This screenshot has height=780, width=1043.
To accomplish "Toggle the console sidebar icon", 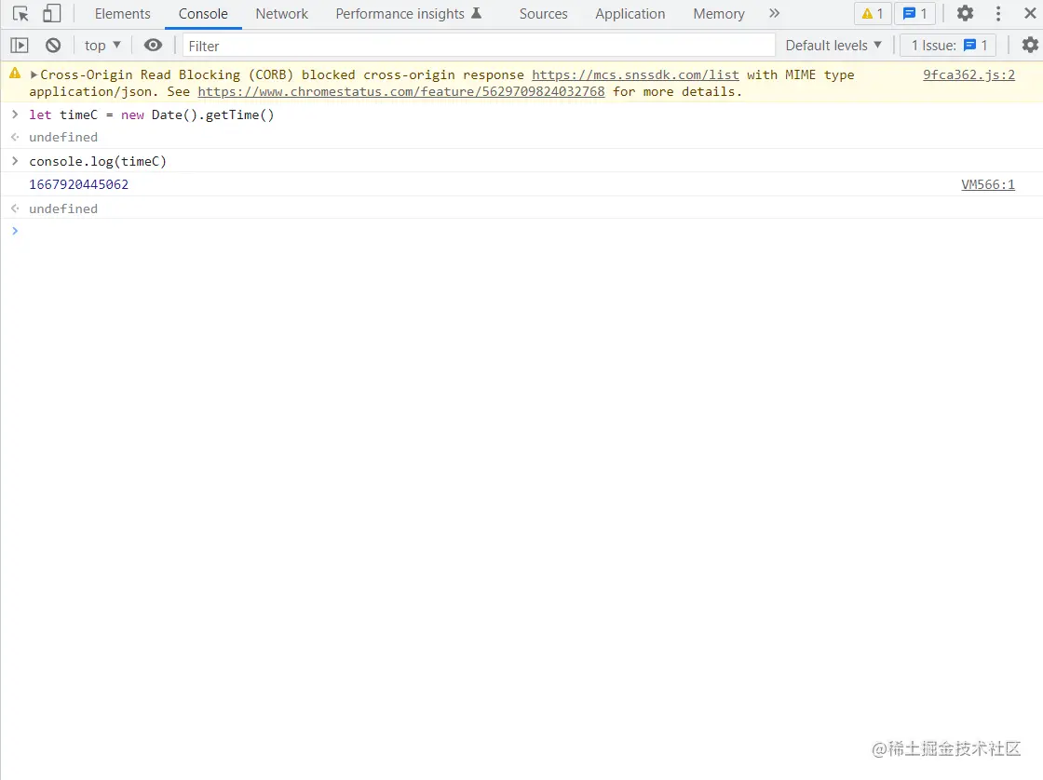I will click(x=20, y=46).
